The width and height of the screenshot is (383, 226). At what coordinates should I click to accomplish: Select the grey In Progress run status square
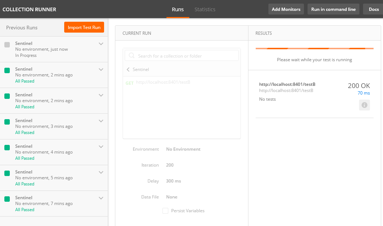click(x=7, y=45)
